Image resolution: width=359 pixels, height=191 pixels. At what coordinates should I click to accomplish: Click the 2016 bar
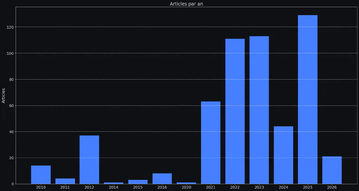click(162, 179)
